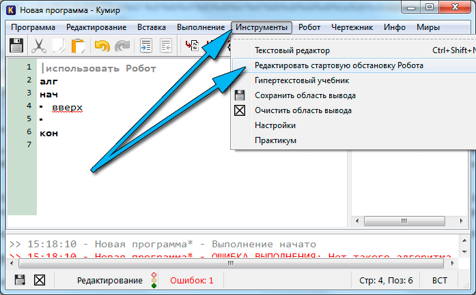Screen dimensions: 476x295
Task: Open the Выполнение menu
Action: coord(201,27)
